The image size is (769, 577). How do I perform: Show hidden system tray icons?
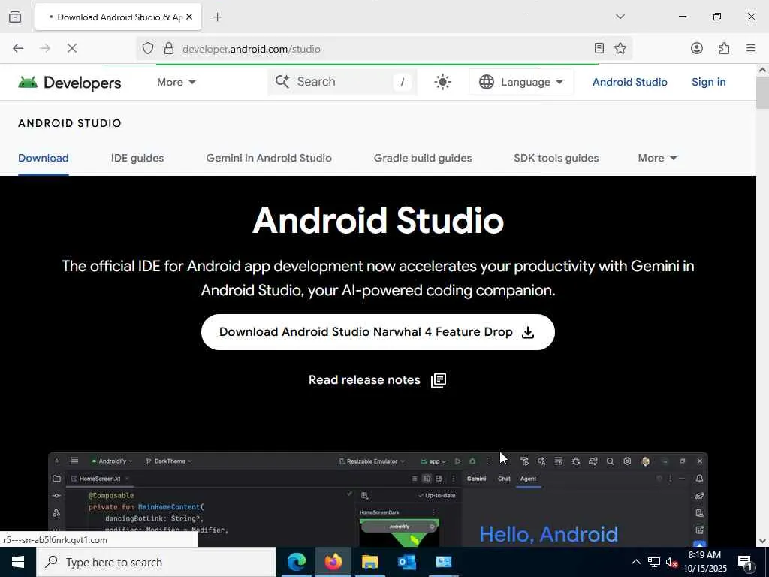pyautogui.click(x=635, y=562)
